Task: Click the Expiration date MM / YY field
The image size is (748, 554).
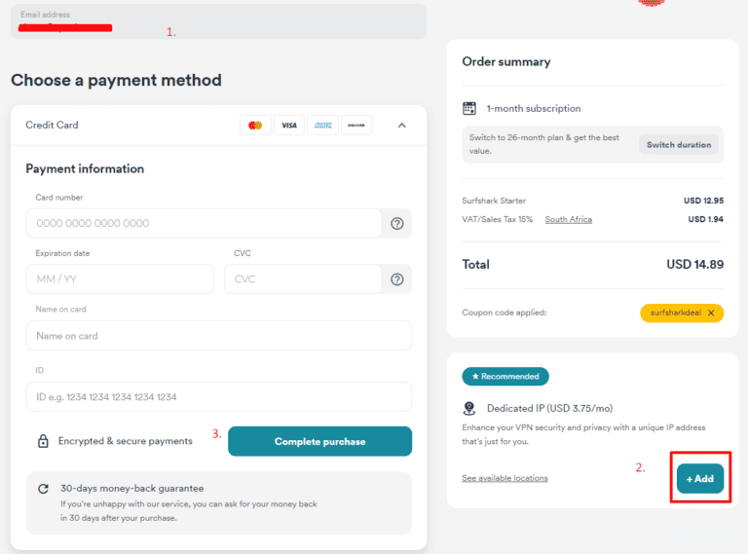Action: [x=119, y=279]
